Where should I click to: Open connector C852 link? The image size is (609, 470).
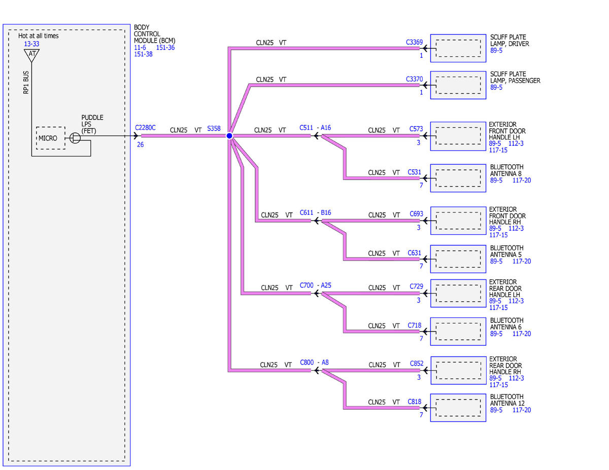(416, 364)
